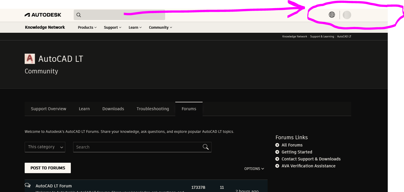
Task: Open the AutoCAD LT Forum link
Action: [54, 186]
